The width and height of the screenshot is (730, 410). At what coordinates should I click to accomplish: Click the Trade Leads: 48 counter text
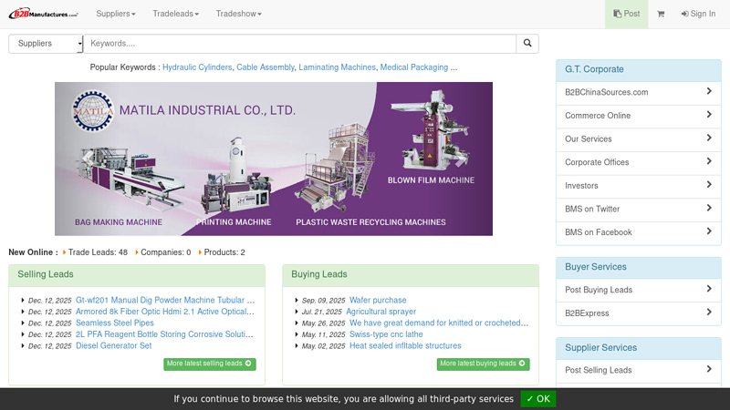coord(98,252)
